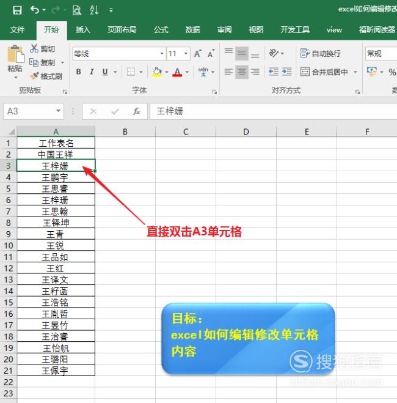This screenshot has height=403, width=397.
Task: Click the Borders icon
Action: pyautogui.click(x=131, y=72)
